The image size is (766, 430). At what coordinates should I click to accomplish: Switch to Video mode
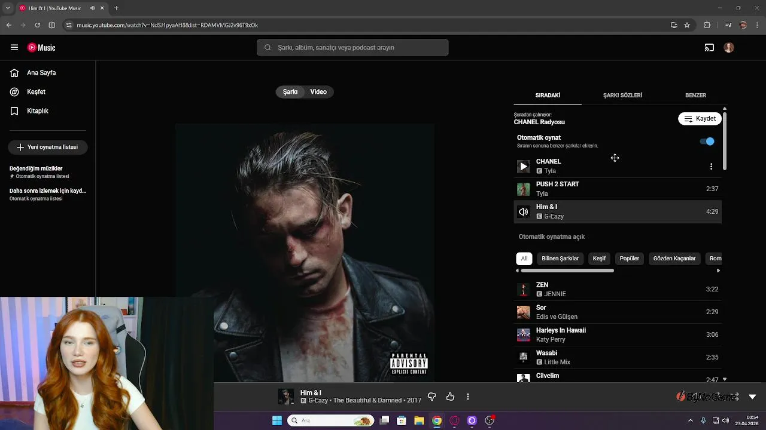coord(318,92)
